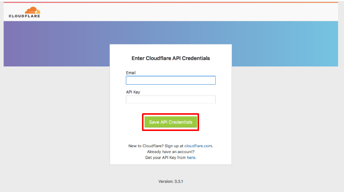Click the Save API Credentials button
This screenshot has height=192, width=344.
coord(171,122)
